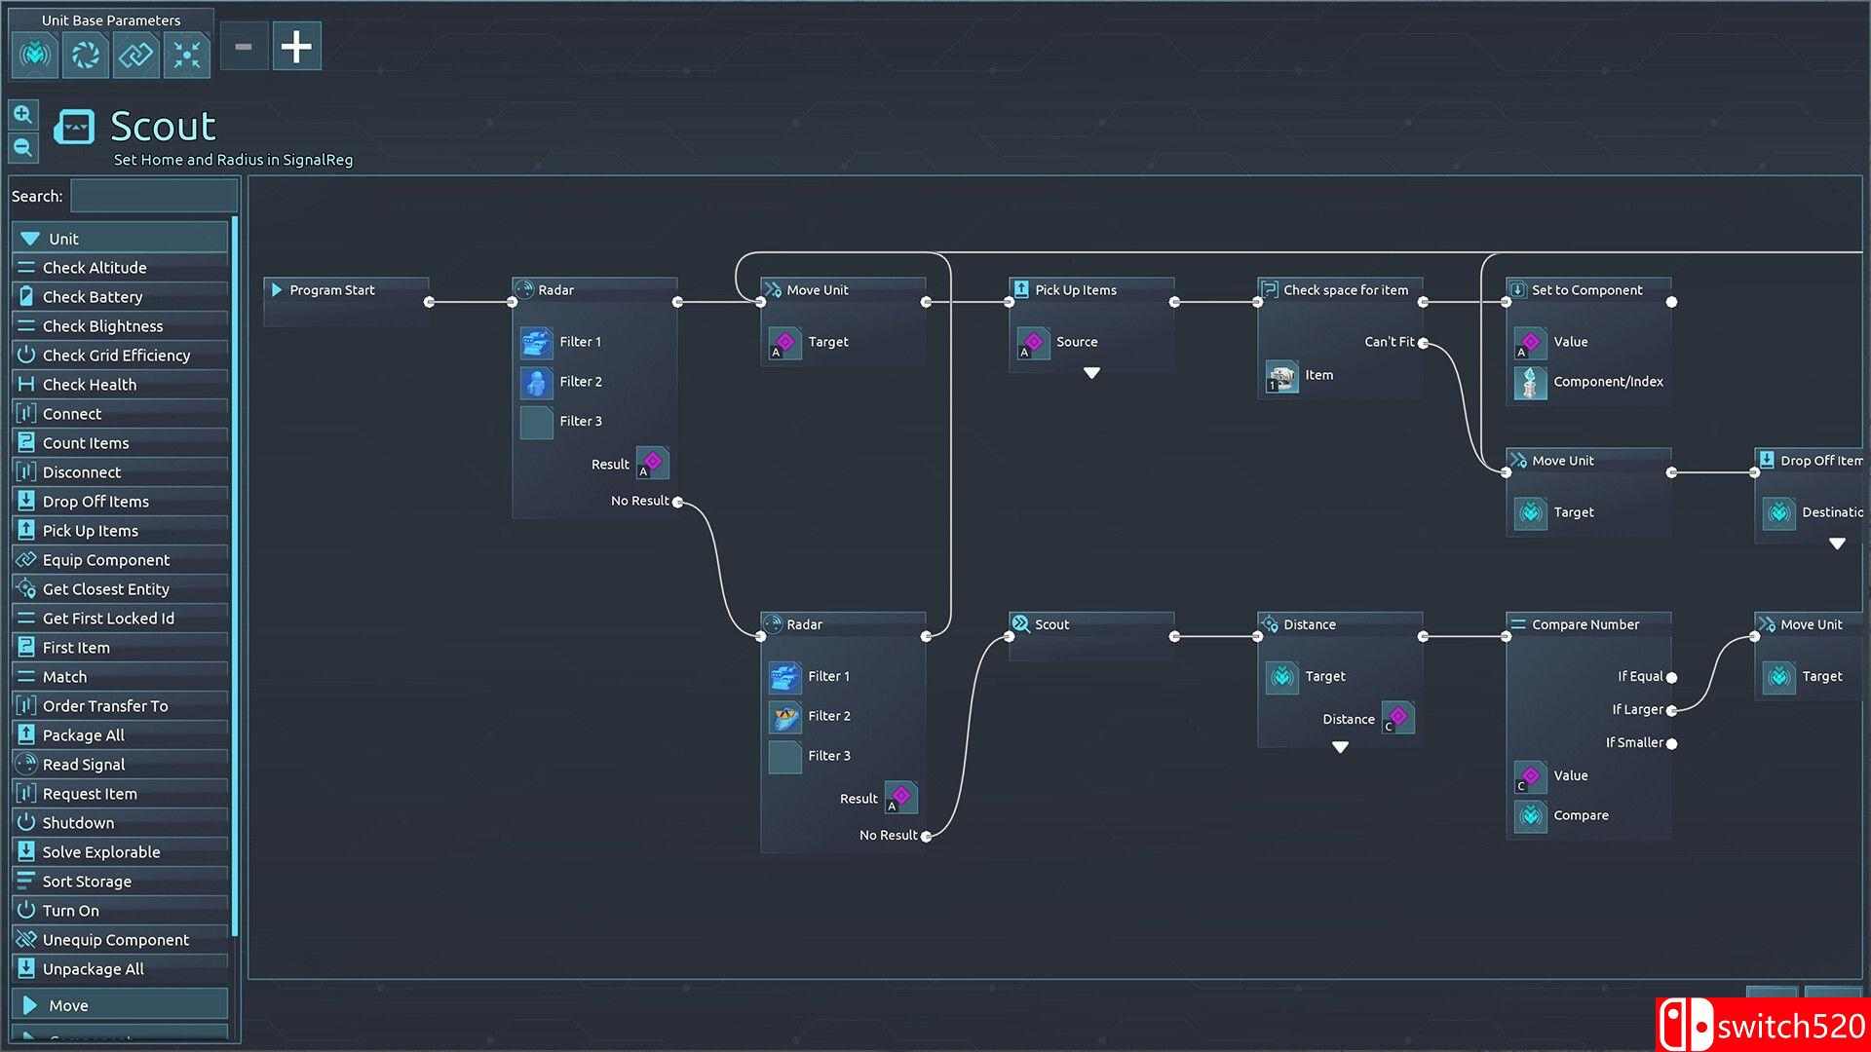The width and height of the screenshot is (1871, 1052).
Task: Click Result register A in top Radar node
Action: pos(653,463)
